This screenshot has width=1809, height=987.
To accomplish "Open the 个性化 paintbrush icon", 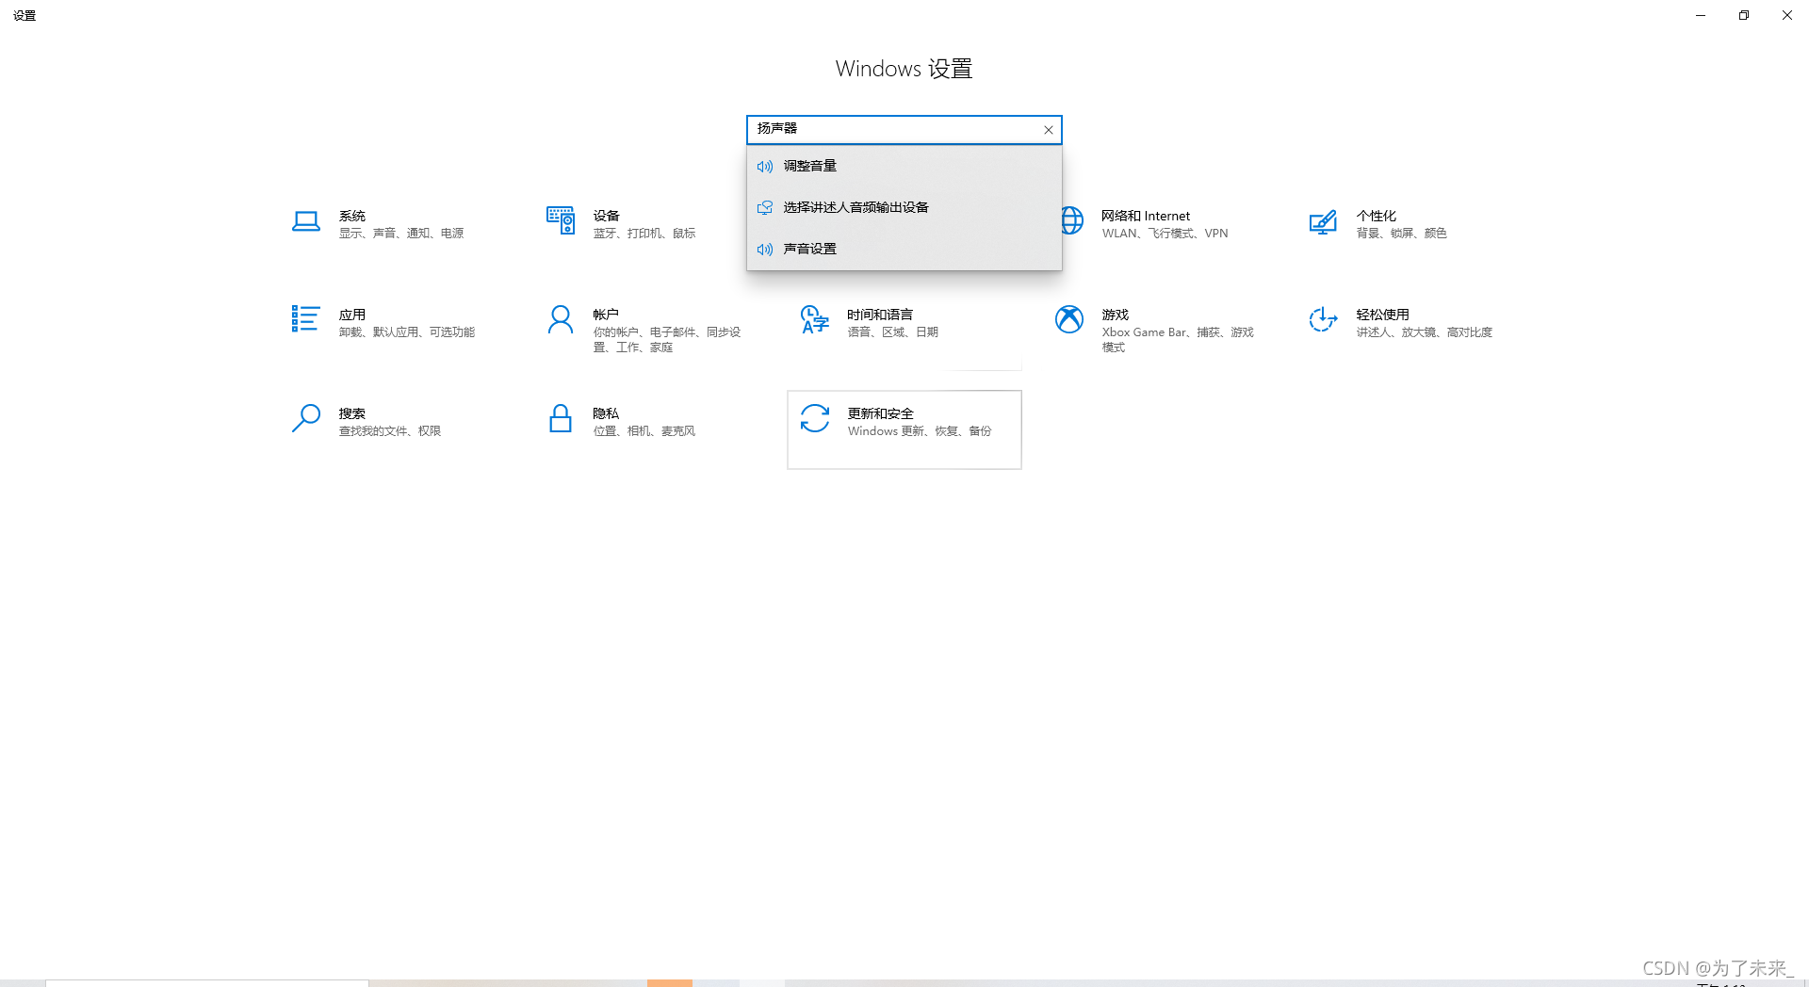I will click(x=1323, y=222).
